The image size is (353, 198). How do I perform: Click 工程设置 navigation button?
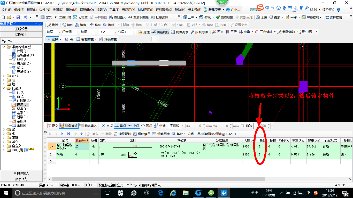tap(21, 29)
